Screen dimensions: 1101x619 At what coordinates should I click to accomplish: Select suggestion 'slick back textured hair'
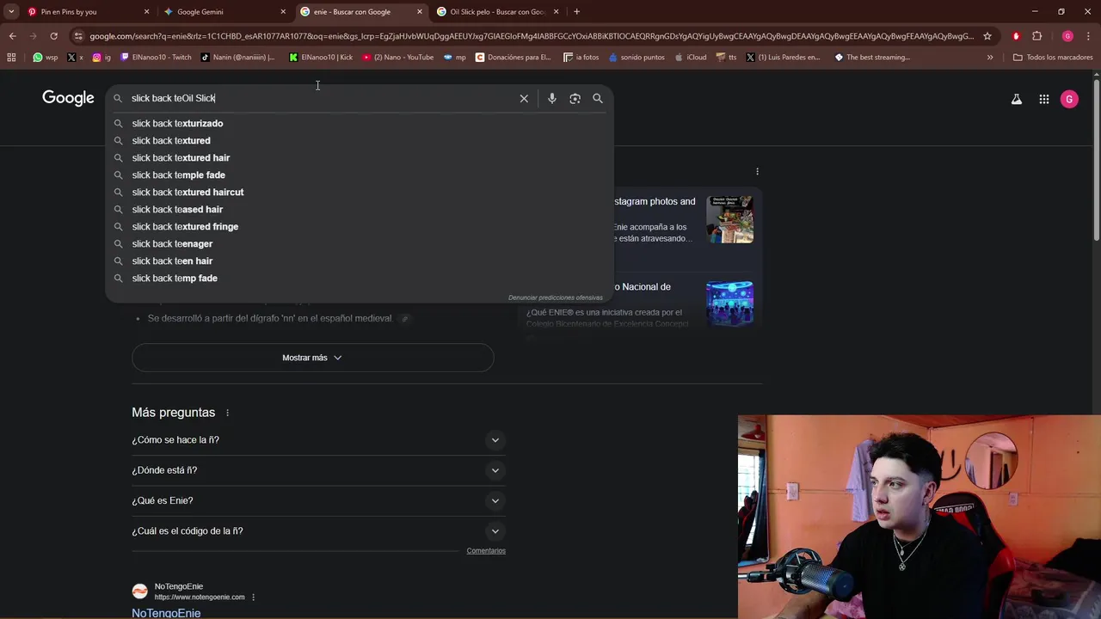[360, 158]
